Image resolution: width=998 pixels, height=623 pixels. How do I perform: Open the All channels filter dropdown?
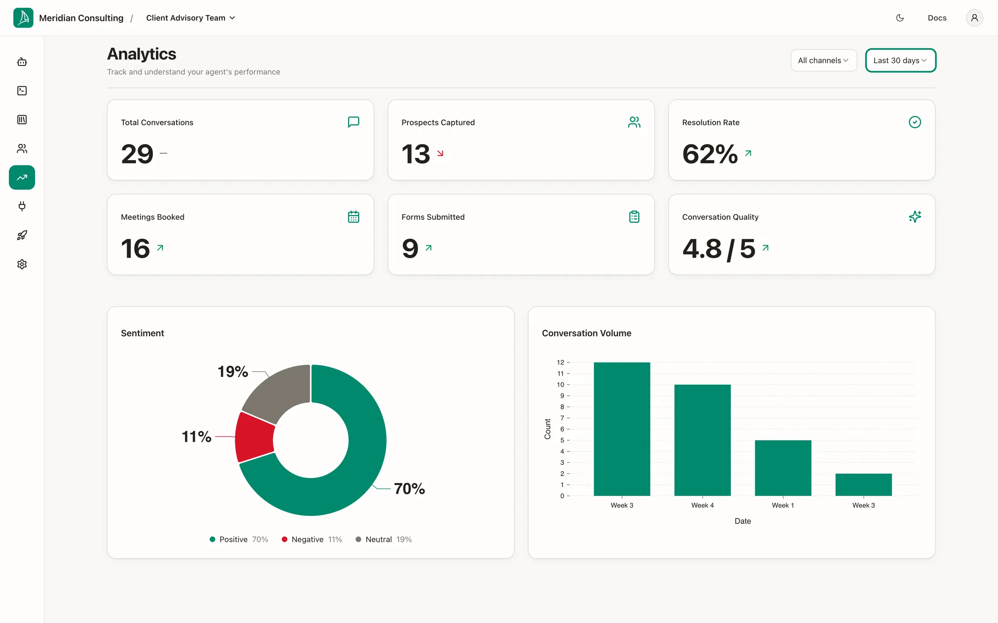pos(824,61)
